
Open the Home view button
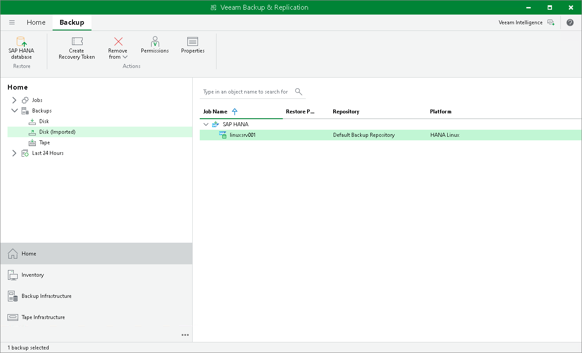(96, 254)
